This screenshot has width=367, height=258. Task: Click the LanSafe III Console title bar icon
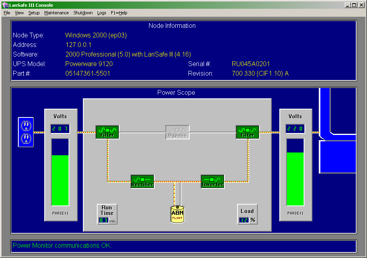(5, 5)
